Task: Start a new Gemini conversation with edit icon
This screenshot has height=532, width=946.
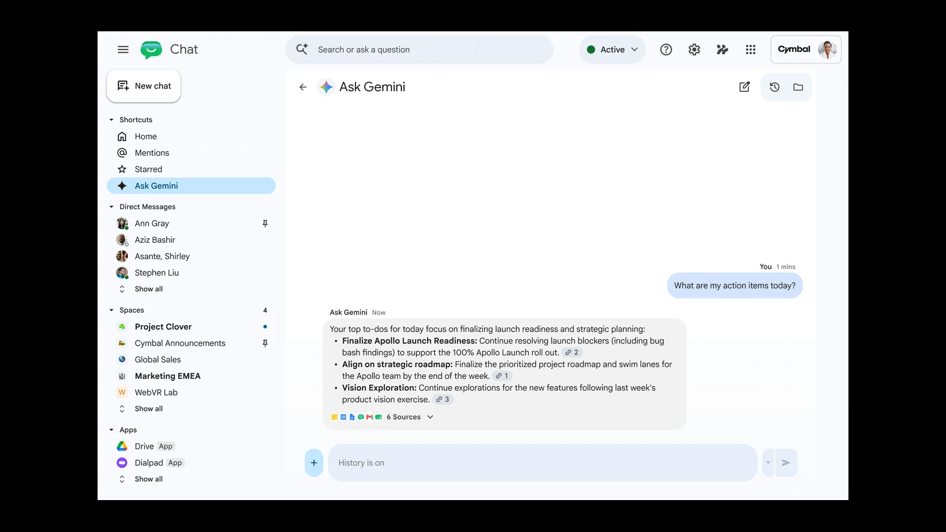Action: [x=745, y=87]
